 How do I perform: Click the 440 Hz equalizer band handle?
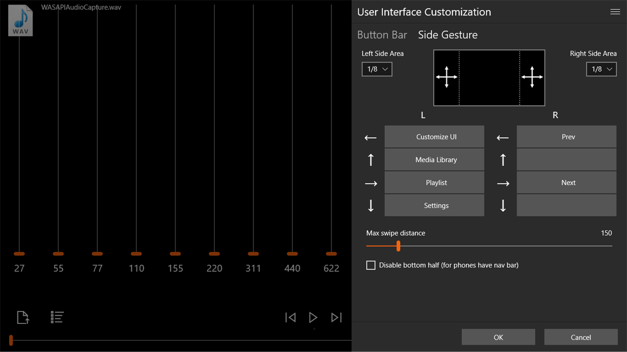pos(292,254)
